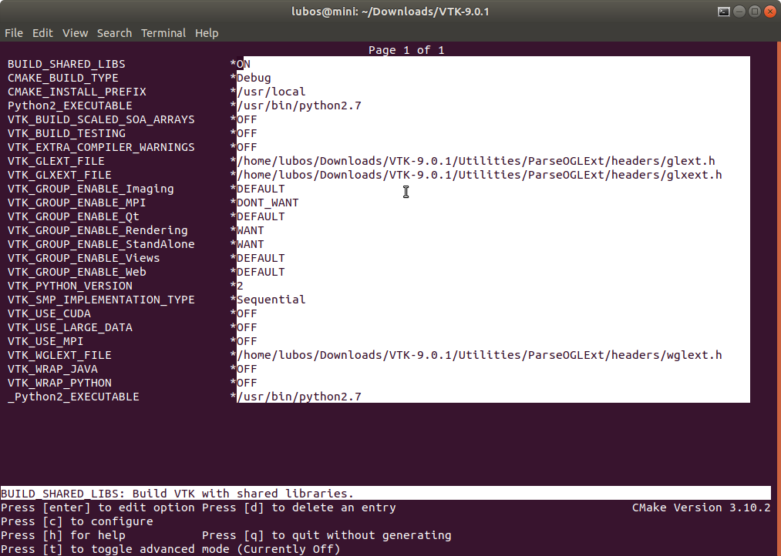The image size is (781, 556).
Task: Click the CMake Version 3.10.2 text
Action: [702, 507]
